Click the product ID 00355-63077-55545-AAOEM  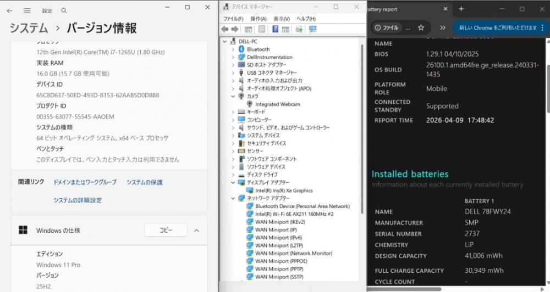pos(75,116)
